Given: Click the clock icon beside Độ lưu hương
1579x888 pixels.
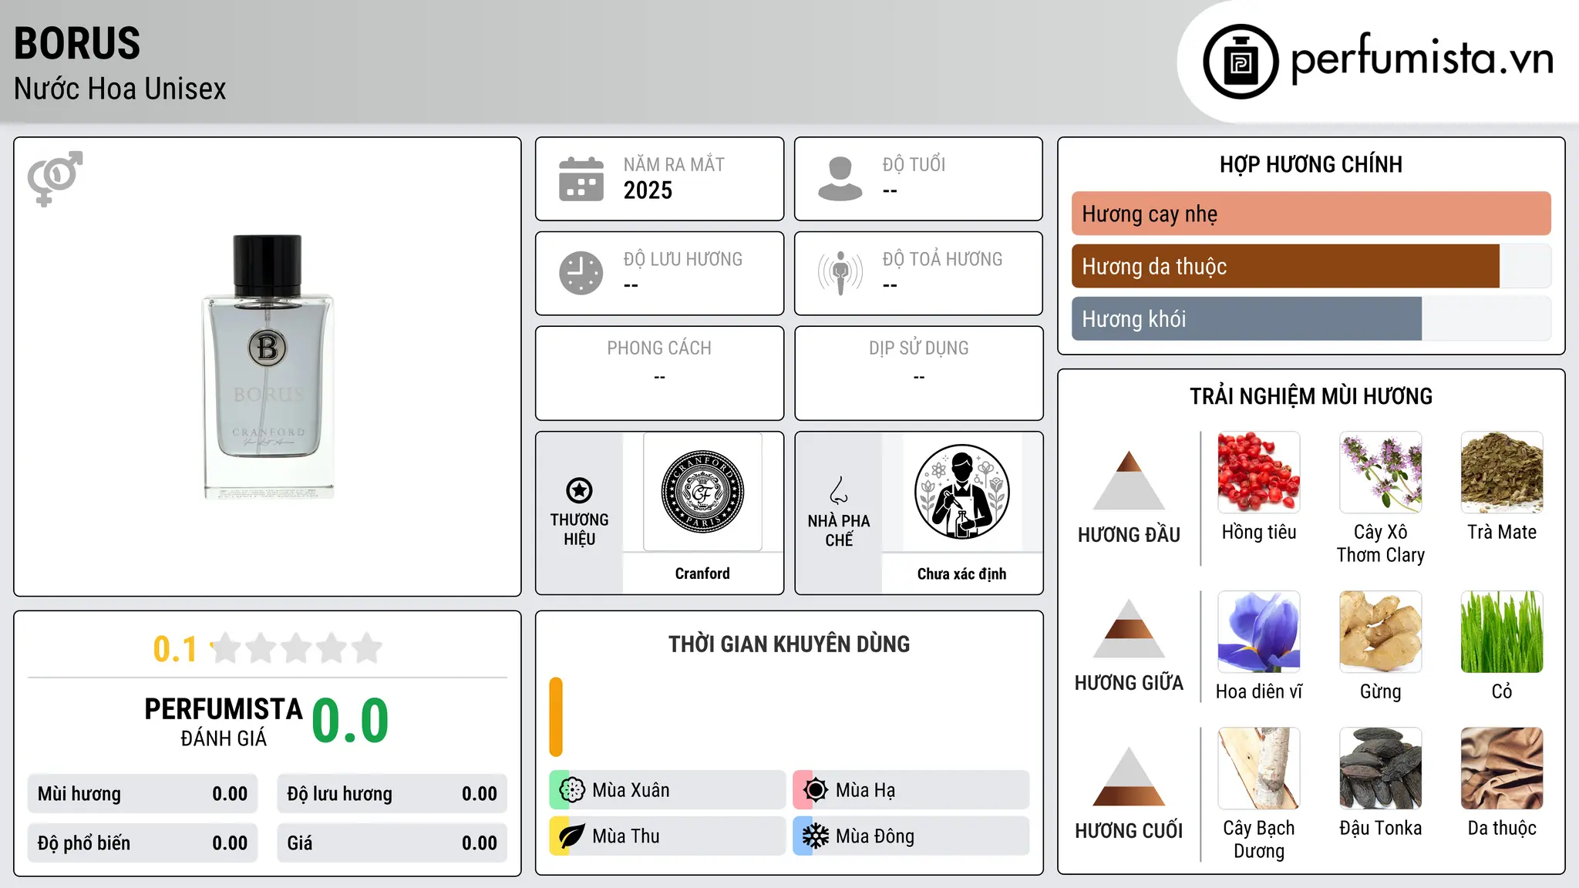Looking at the screenshot, I should pyautogui.click(x=581, y=273).
